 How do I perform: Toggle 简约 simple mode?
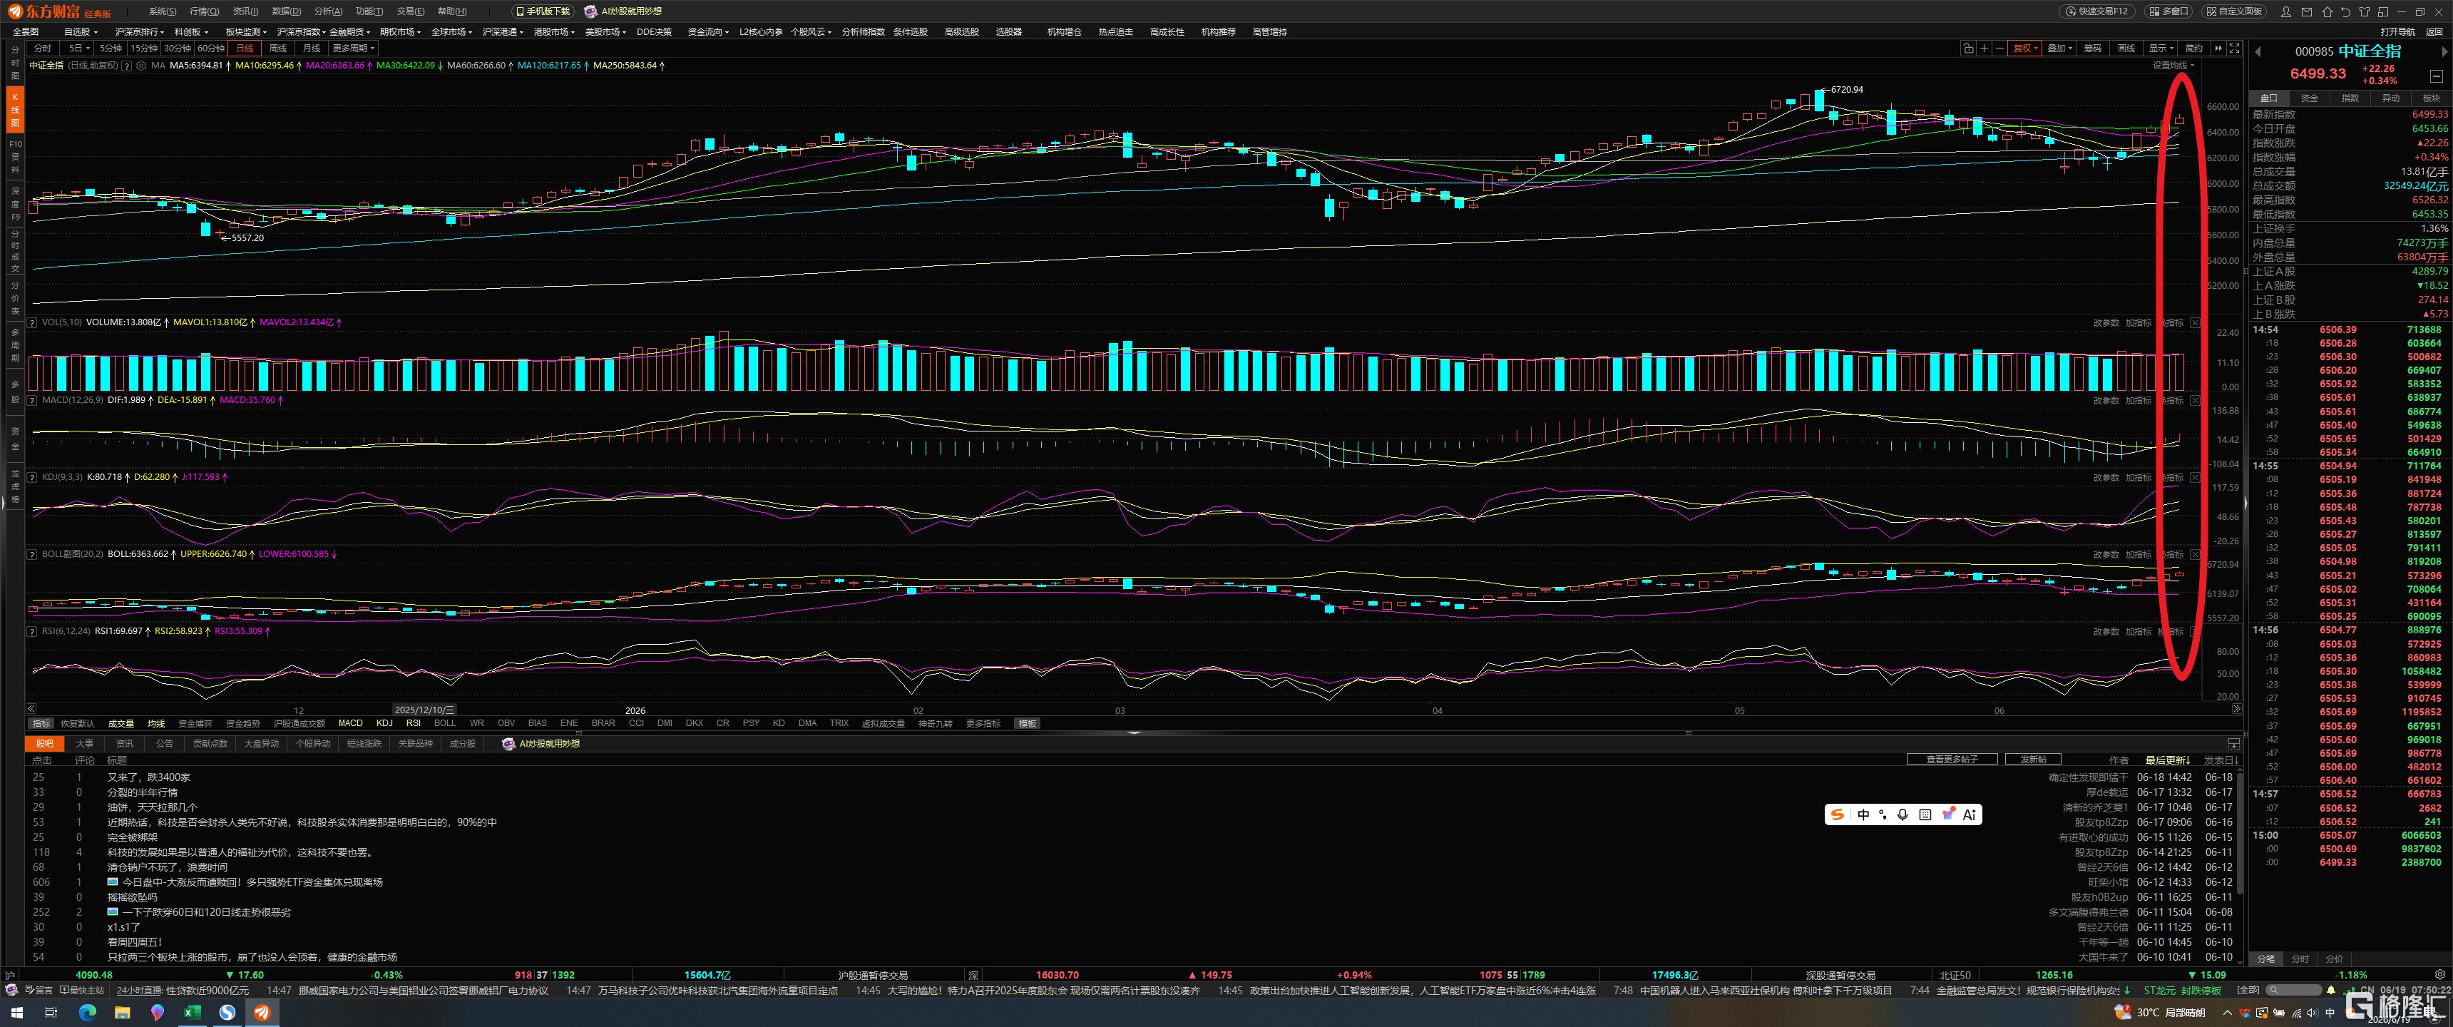point(2194,48)
